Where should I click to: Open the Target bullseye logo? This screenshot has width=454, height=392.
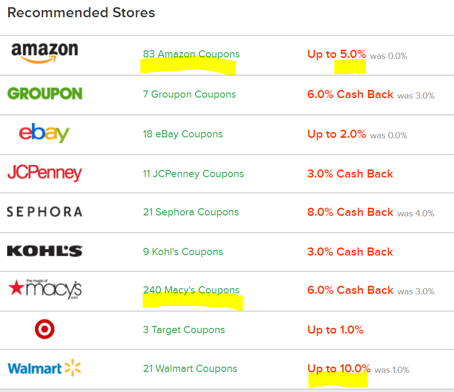pyautogui.click(x=45, y=329)
